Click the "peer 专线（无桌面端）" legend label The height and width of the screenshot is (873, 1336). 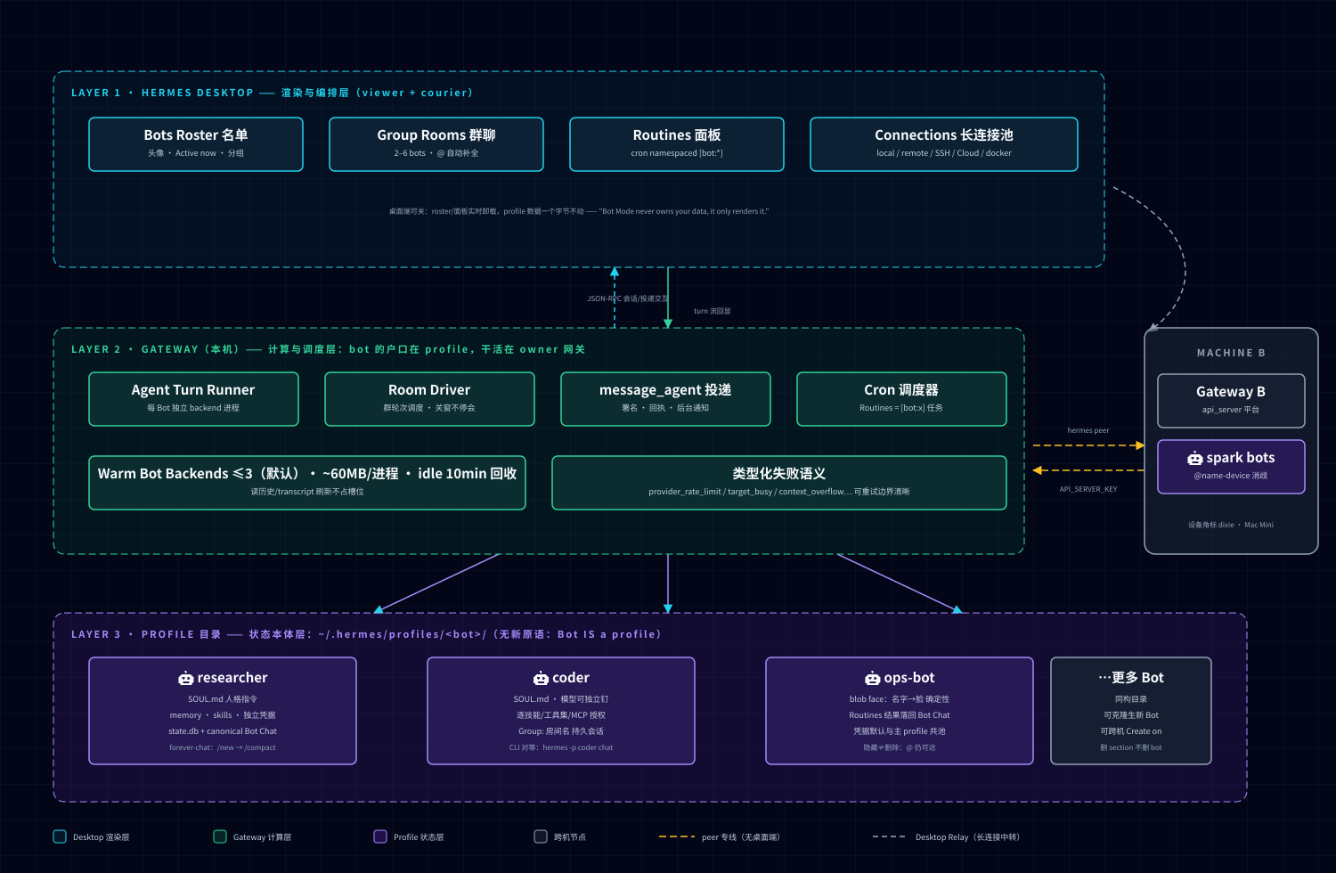pos(740,837)
